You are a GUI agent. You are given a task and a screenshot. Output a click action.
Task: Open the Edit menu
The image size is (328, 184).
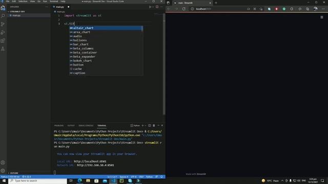coord(14,1)
